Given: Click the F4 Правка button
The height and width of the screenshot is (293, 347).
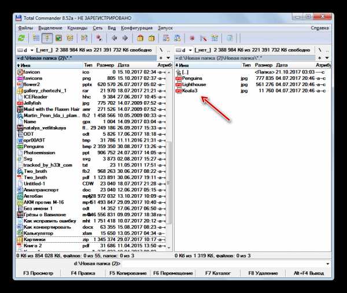Looking at the screenshot, I should [x=83, y=273].
